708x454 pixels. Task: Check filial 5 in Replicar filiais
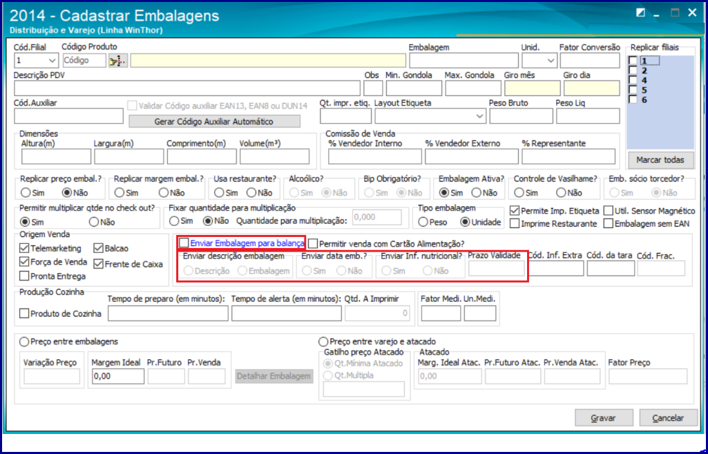pyautogui.click(x=633, y=90)
